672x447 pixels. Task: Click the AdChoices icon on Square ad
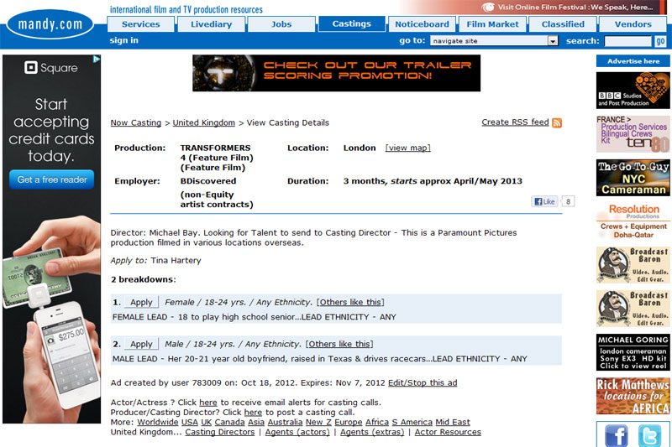[x=97, y=60]
